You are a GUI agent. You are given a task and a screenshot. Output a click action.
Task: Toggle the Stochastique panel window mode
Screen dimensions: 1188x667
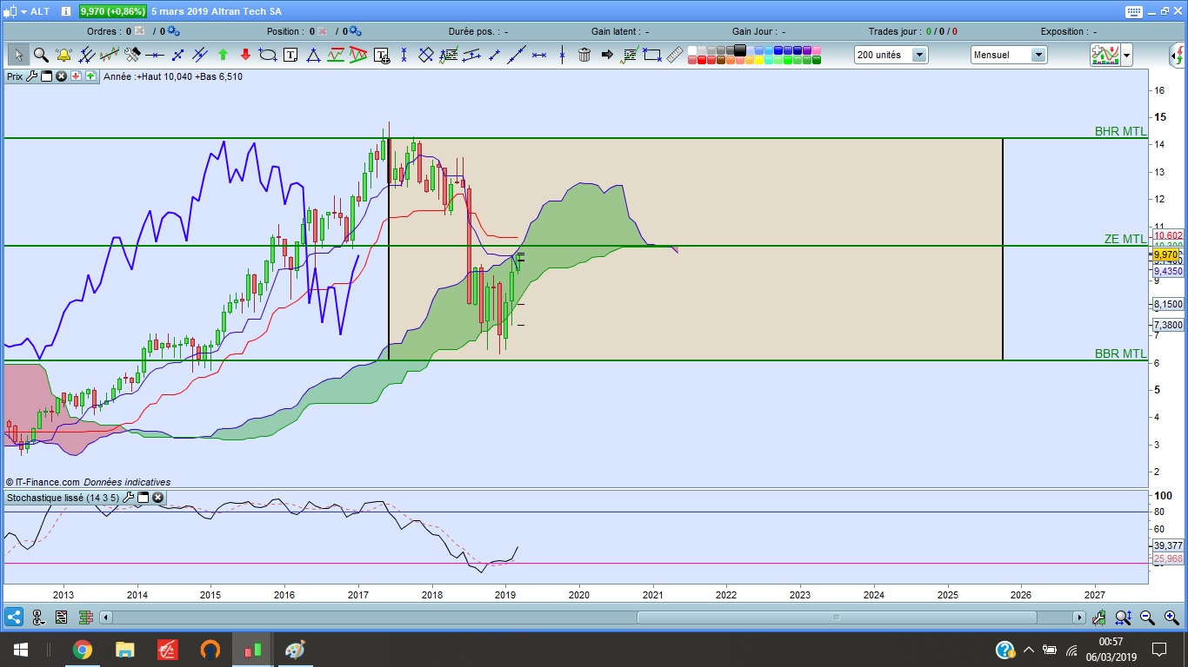pos(143,498)
